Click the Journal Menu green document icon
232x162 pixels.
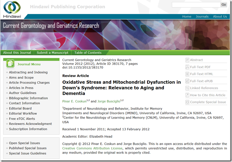pos(10,64)
